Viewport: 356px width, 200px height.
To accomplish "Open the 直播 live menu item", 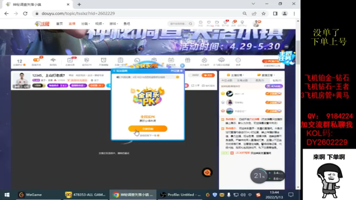I will coord(72,24).
